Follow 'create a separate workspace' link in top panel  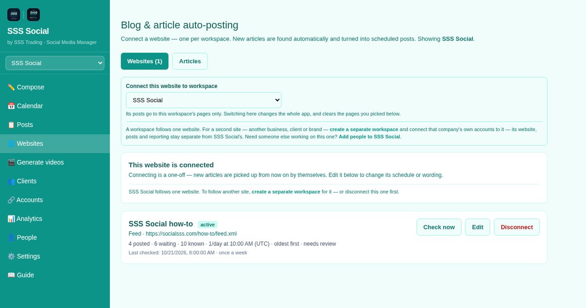(x=364, y=130)
